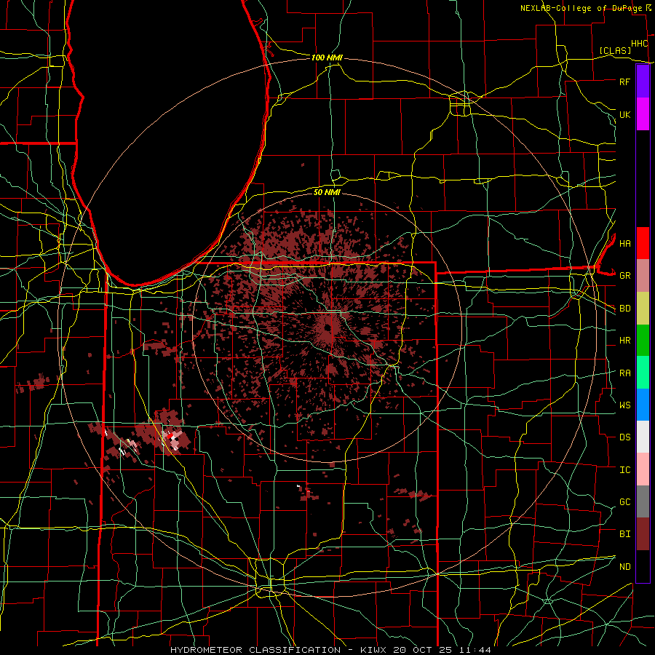The width and height of the screenshot is (655, 655).
Task: Click the 'NEXLAB-College of DuPage' credit text
Action: click(x=581, y=8)
